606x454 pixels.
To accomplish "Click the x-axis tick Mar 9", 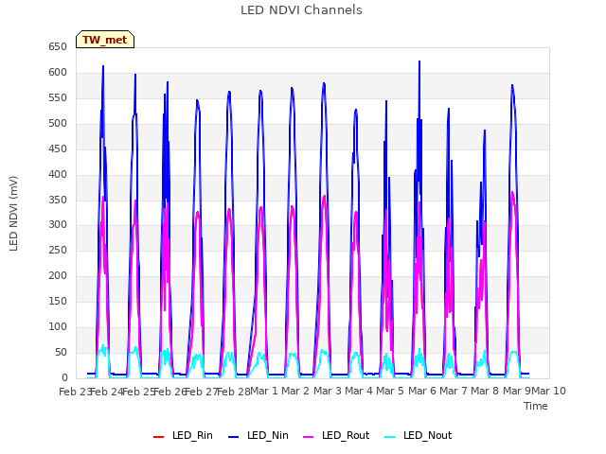I will pos(516,391).
